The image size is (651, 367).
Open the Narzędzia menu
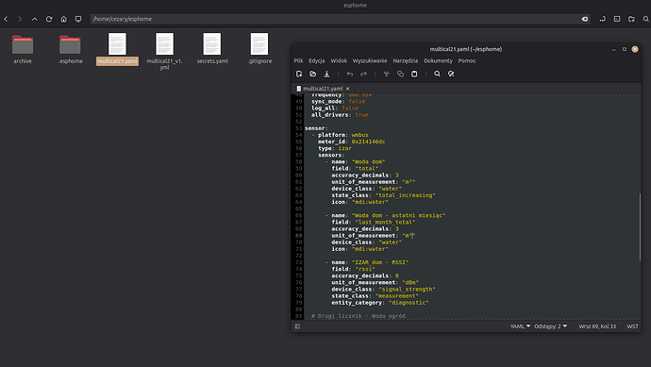(x=406, y=60)
